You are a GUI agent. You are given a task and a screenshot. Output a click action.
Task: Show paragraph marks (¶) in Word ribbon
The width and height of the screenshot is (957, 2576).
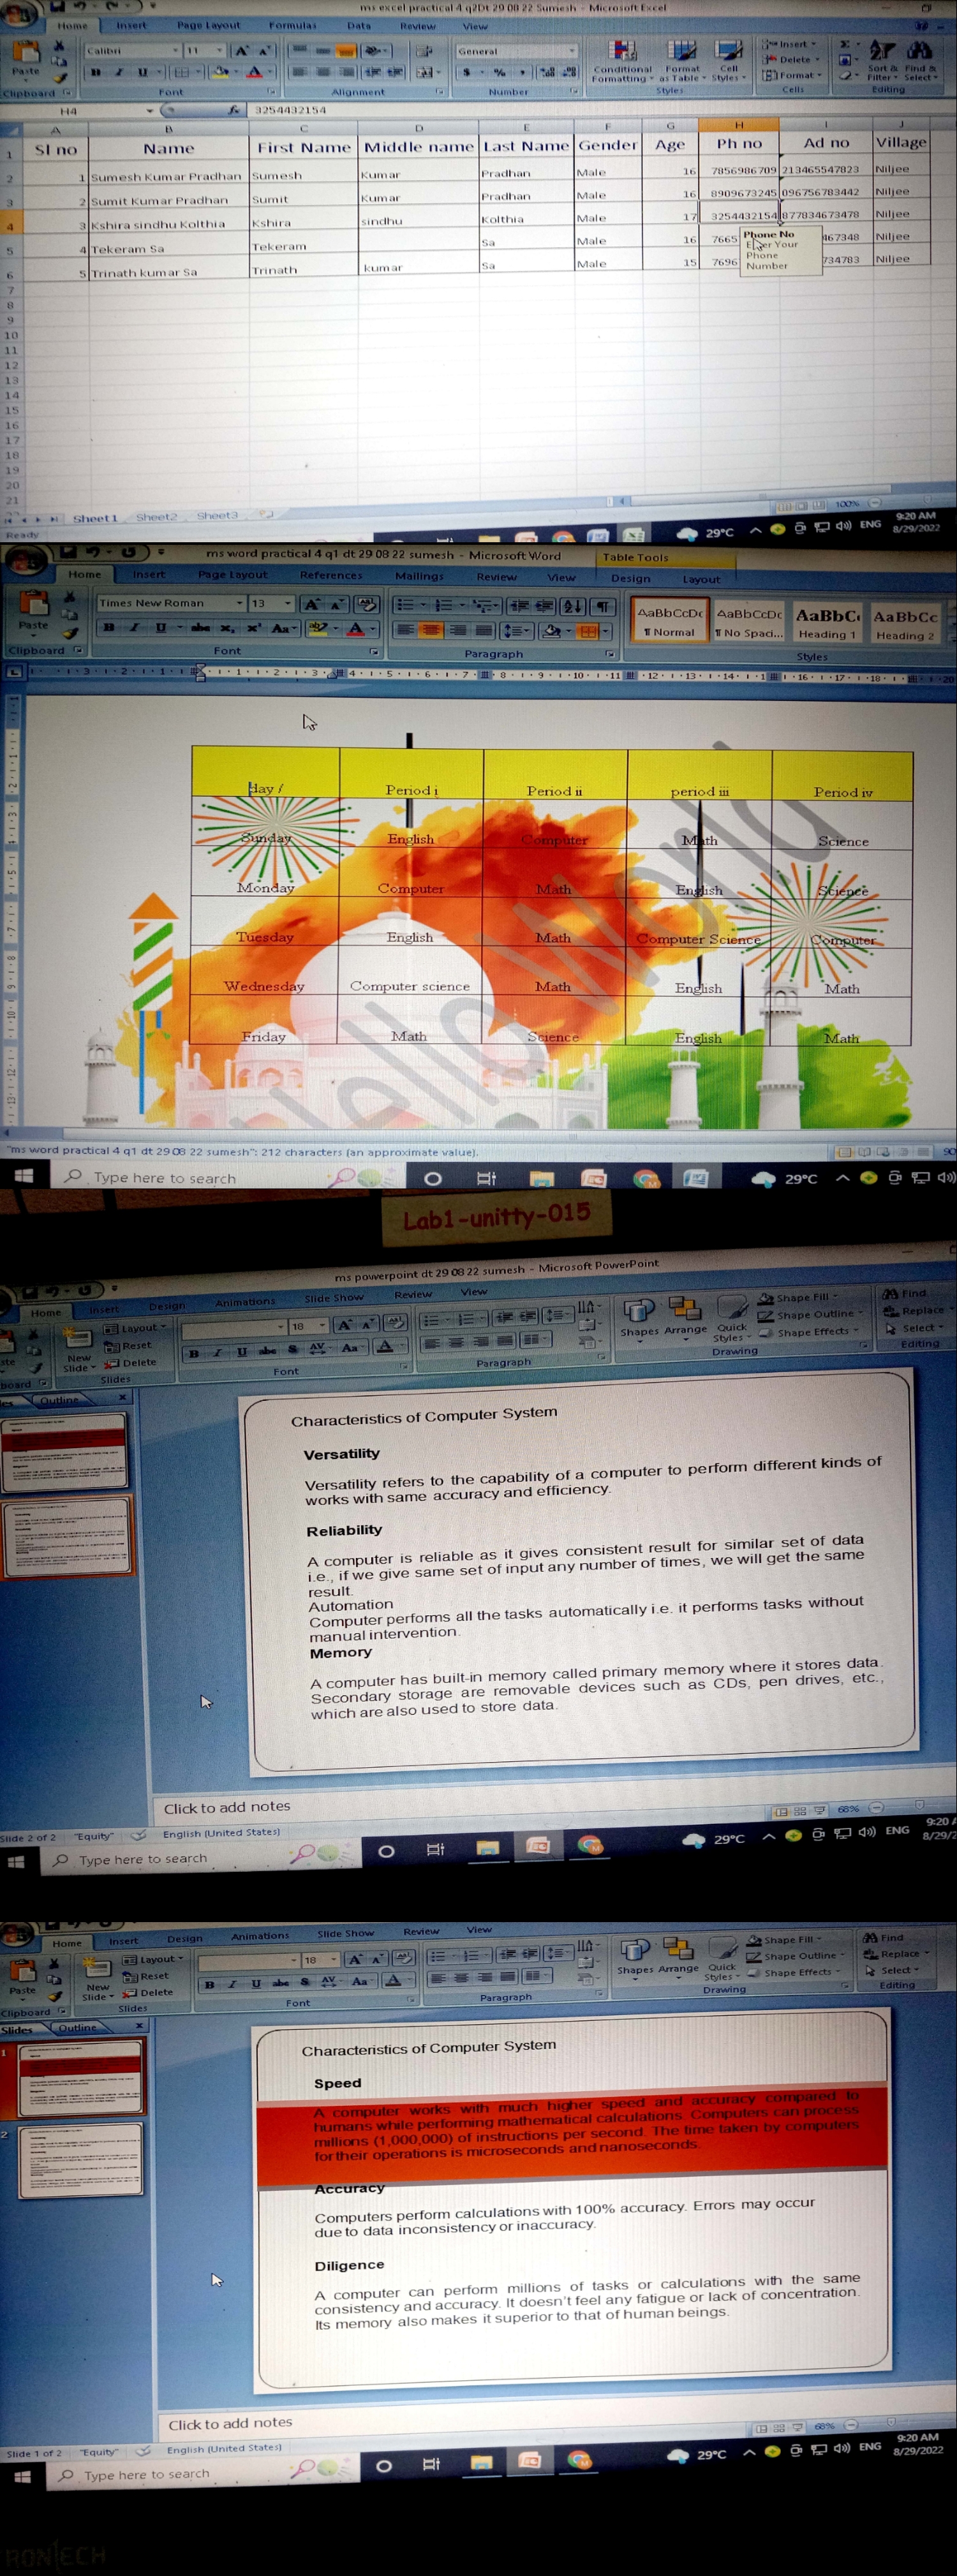pyautogui.click(x=603, y=606)
